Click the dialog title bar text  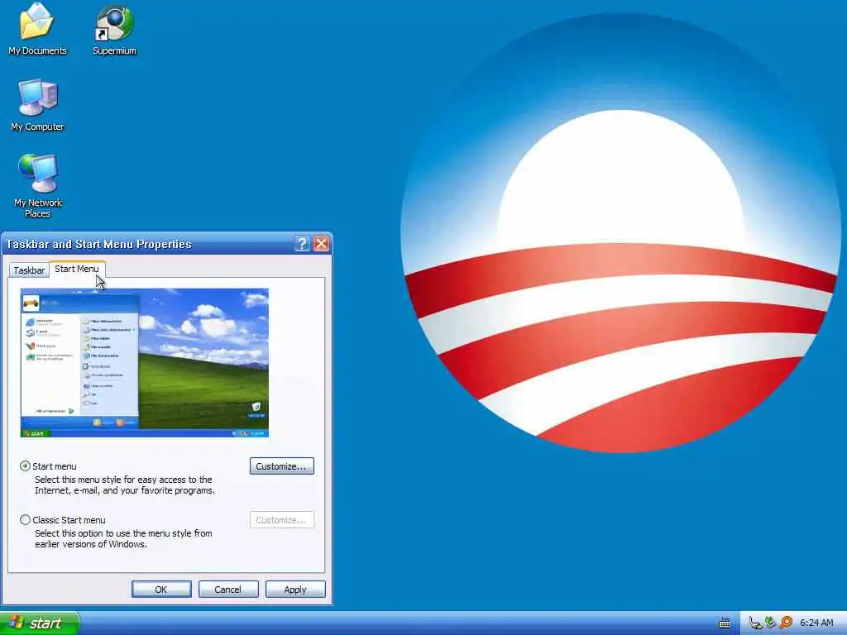tap(99, 244)
